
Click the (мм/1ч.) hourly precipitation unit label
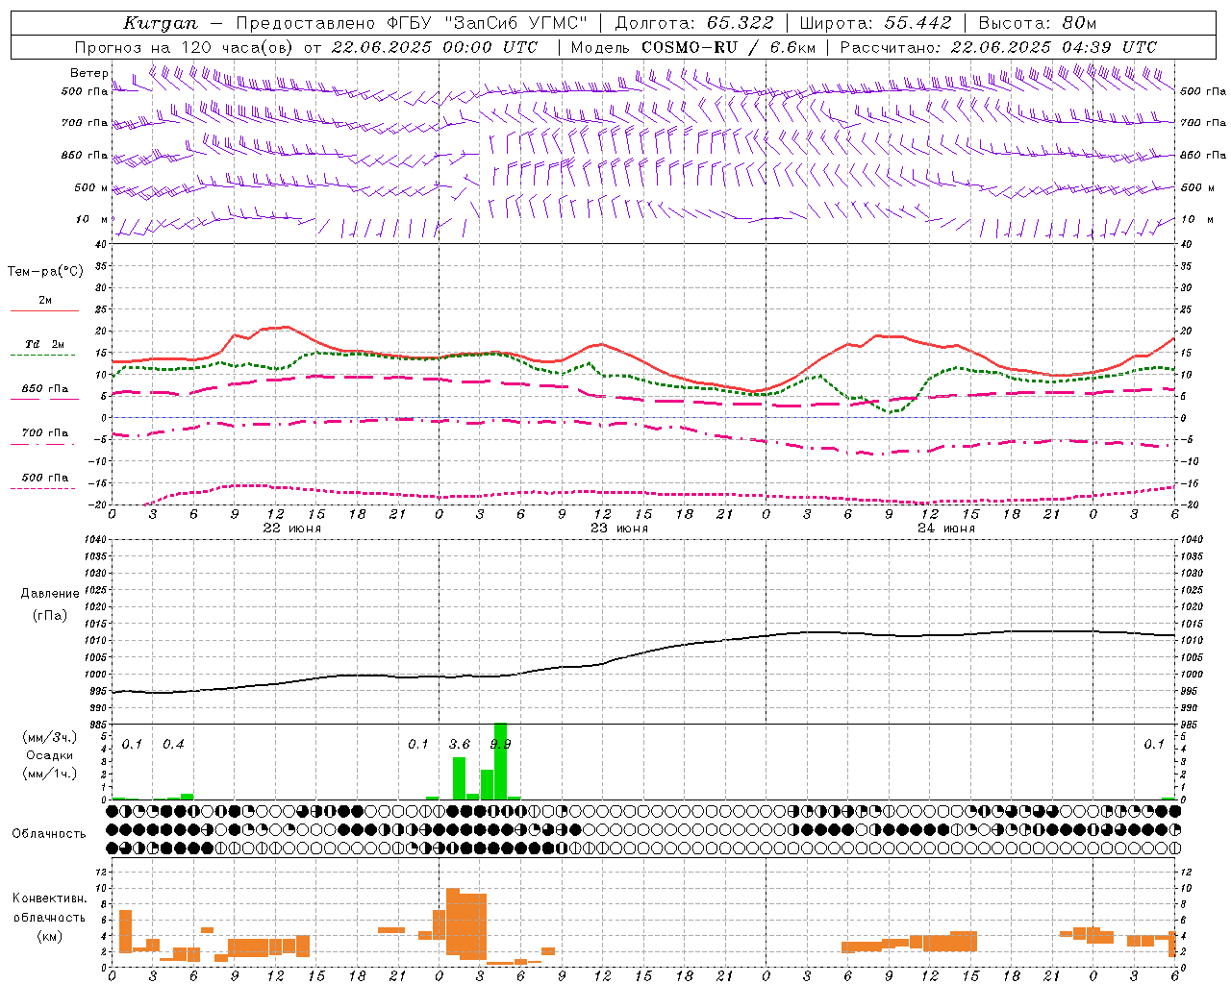49,774
